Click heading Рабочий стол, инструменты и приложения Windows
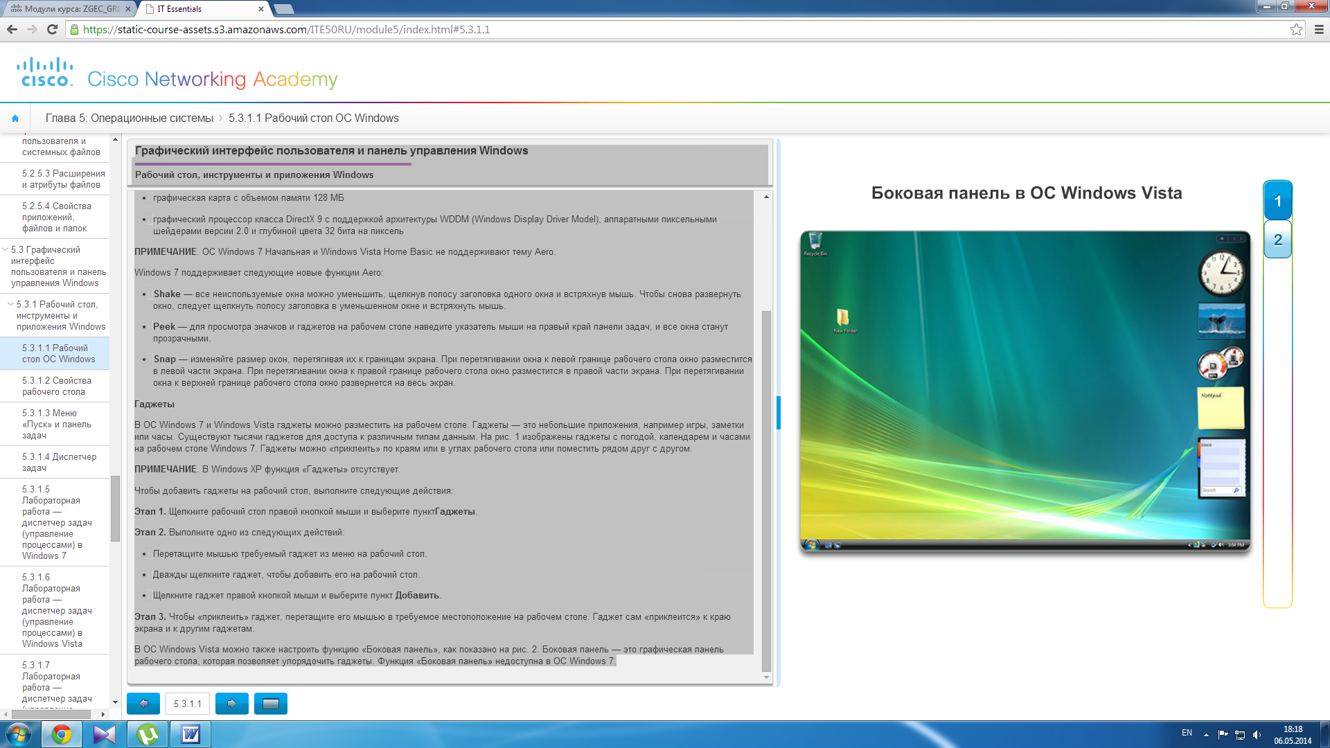Screen dimensions: 1330x748 (x=254, y=175)
